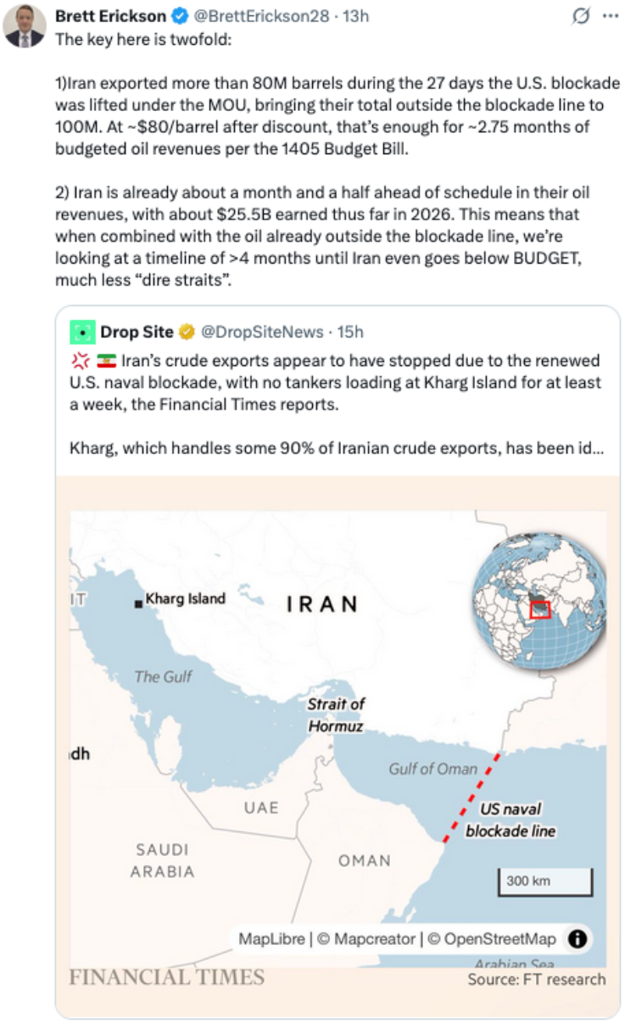The image size is (636, 1028).
Task: Click the red US naval blockade line
Action: [x=473, y=796]
